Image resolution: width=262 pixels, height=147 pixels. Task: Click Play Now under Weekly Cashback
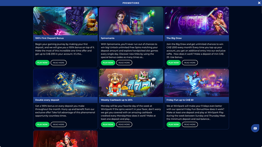[108, 124]
